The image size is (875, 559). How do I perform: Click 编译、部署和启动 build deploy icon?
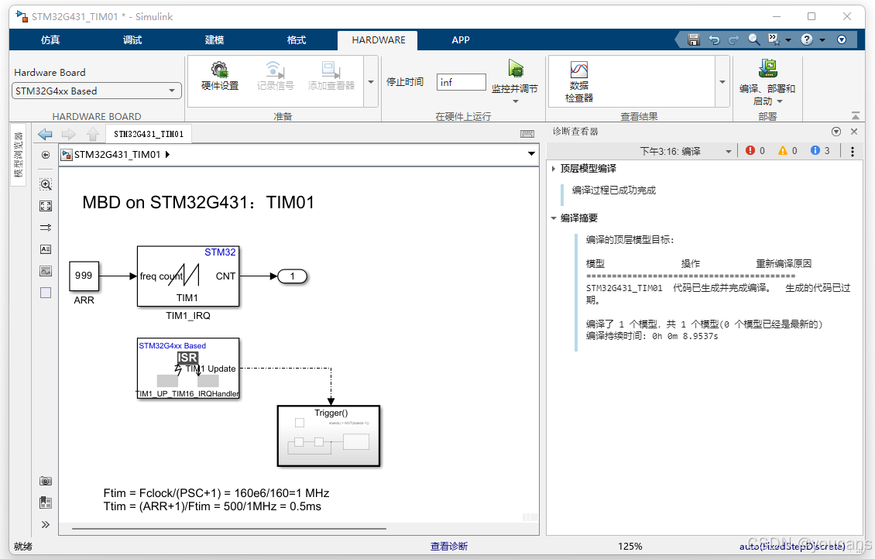767,69
